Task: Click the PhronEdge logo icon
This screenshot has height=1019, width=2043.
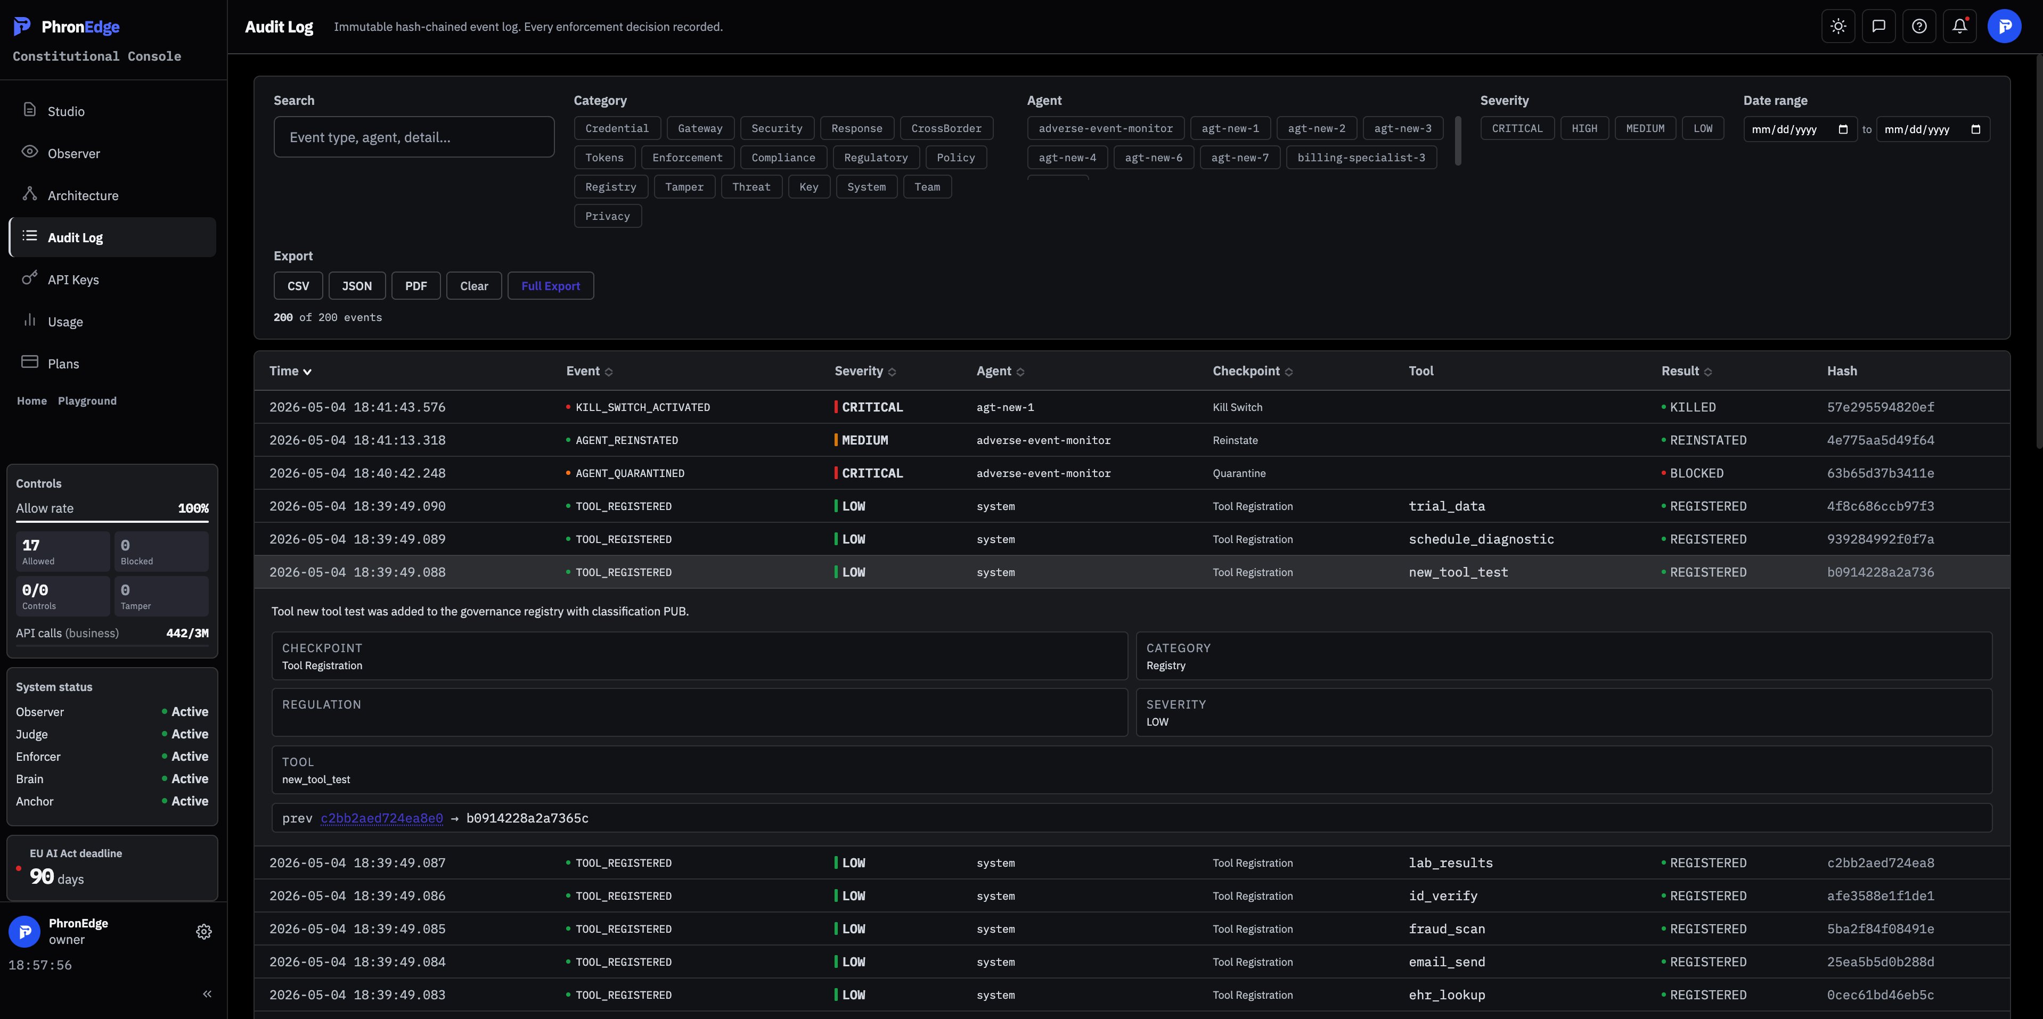Action: 22,26
